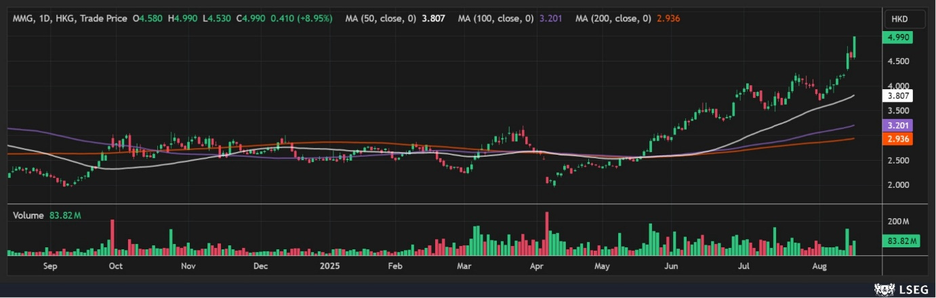Click the Feb label on time axis
This screenshot has height=298, width=936.
pos(395,267)
